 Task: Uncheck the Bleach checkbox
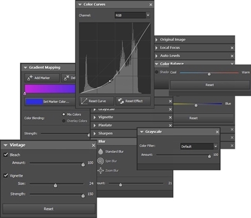[6, 154]
